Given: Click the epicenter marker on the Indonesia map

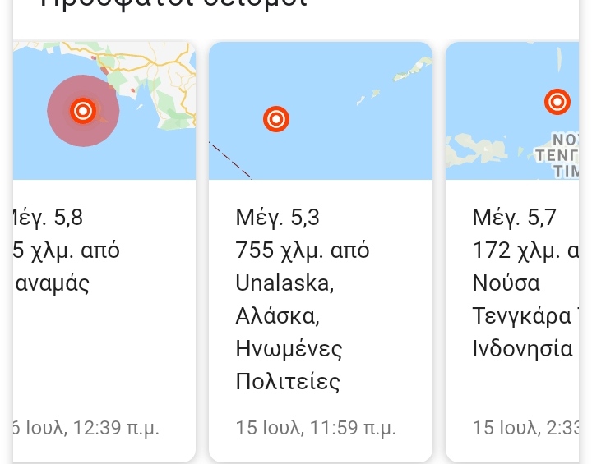Looking at the screenshot, I should tap(557, 102).
